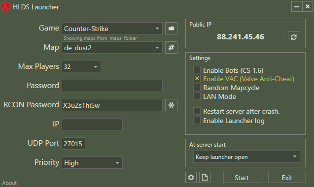Image resolution: width=314 pixels, height=187 pixels.
Task: Start the server with Start button
Action: (242, 177)
